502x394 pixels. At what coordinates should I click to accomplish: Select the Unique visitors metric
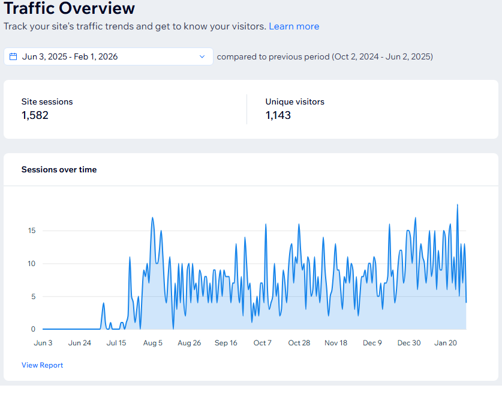click(294, 102)
